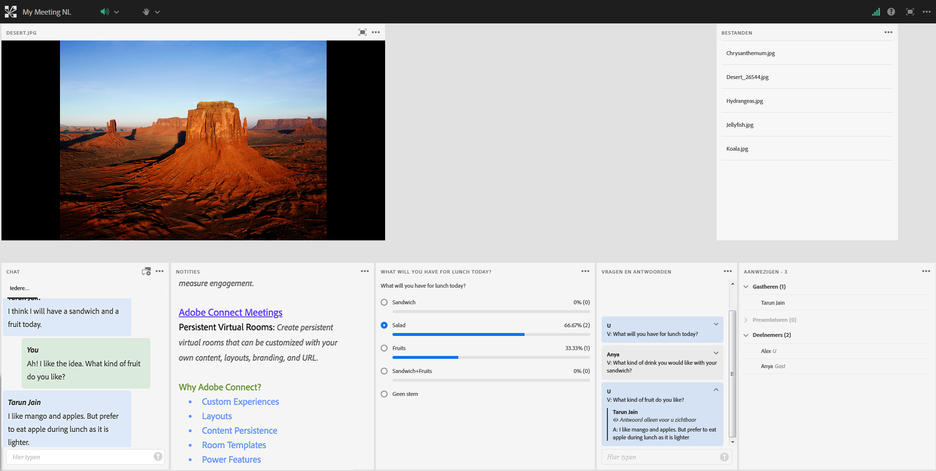The image size is (936, 471).
Task: Check the green connection status bars icon
Action: pyautogui.click(x=876, y=12)
